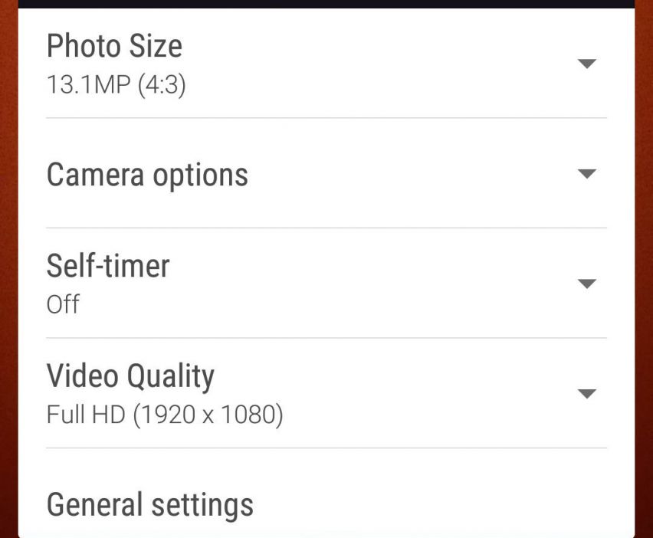Tap the Self-timer heading

[x=108, y=266]
